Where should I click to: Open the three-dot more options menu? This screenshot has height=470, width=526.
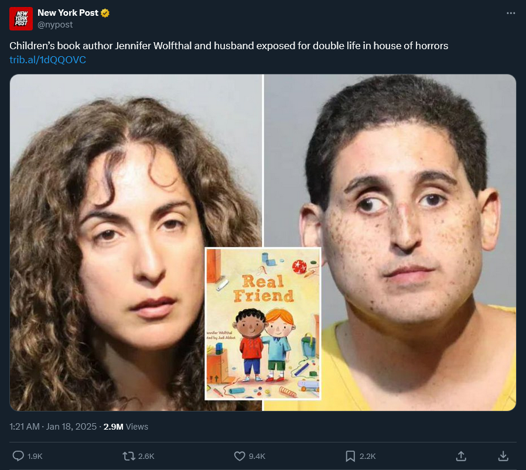[511, 13]
